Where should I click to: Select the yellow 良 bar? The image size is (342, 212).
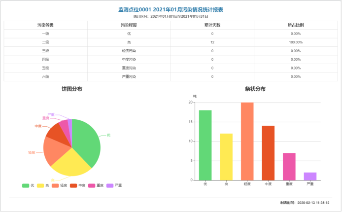click(226, 157)
